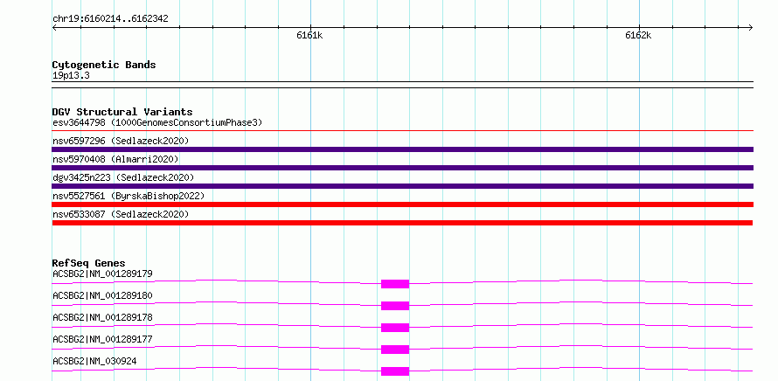
Task: Click the thin red esv3644798 variant line
Action: 402,130
